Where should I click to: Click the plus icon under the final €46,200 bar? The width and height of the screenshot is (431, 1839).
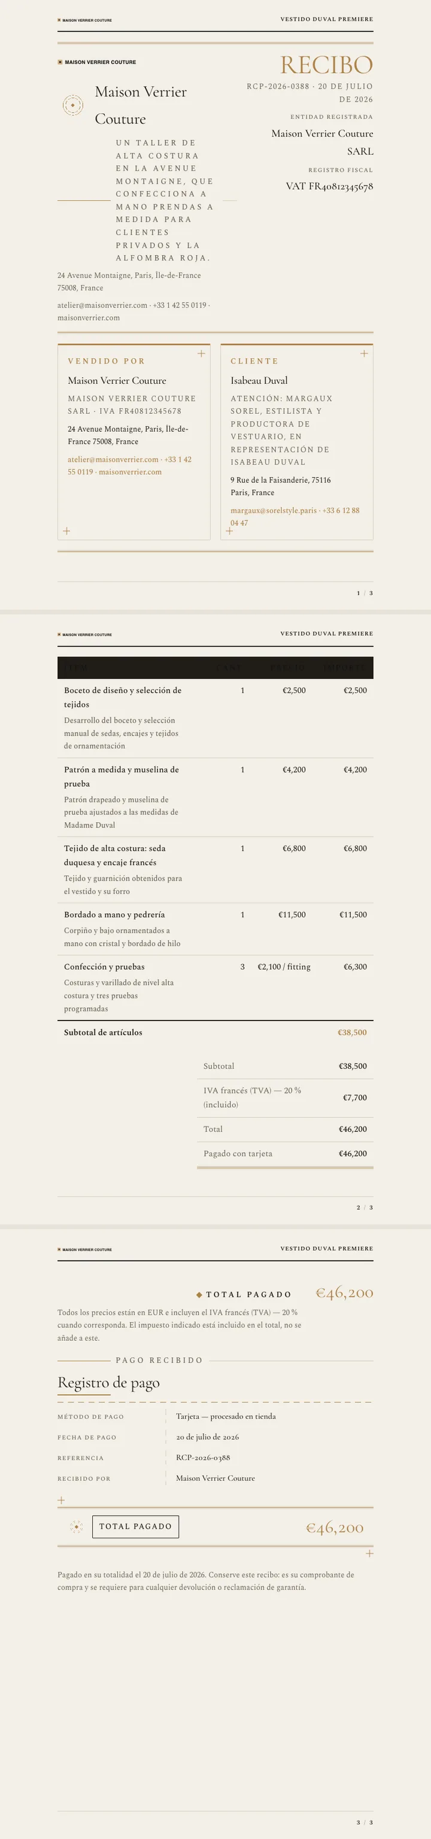(x=369, y=1553)
